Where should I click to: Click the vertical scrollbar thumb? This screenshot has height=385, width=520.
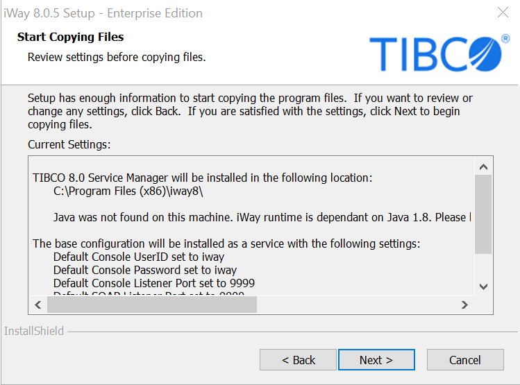(483, 214)
